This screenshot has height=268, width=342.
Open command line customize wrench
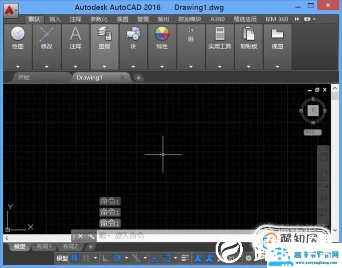pyautogui.click(x=91, y=236)
